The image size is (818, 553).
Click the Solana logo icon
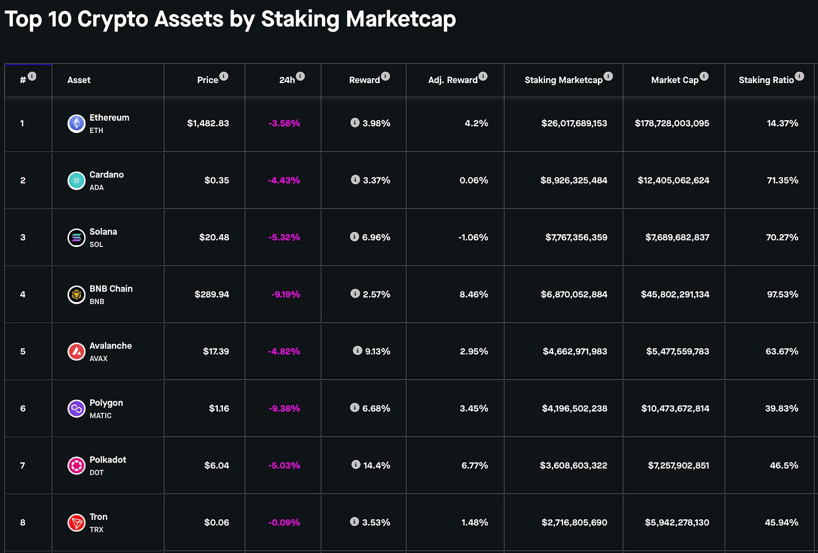[x=76, y=237]
